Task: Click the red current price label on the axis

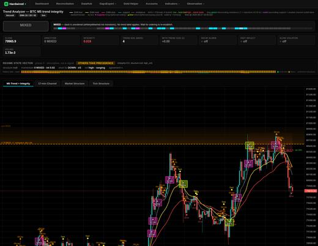Action: [x=311, y=191]
